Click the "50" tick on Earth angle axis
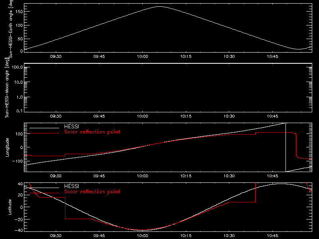 (20, 39)
